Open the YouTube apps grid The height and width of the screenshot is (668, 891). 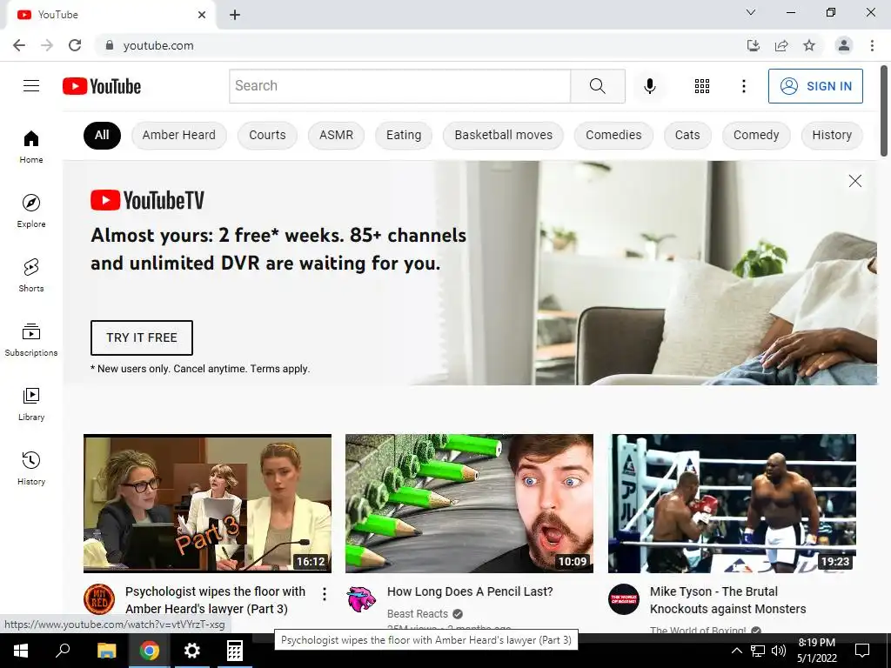tap(702, 86)
